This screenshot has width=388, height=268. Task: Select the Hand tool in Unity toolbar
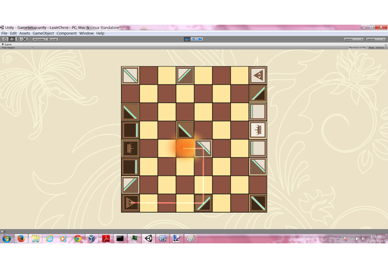[5, 39]
